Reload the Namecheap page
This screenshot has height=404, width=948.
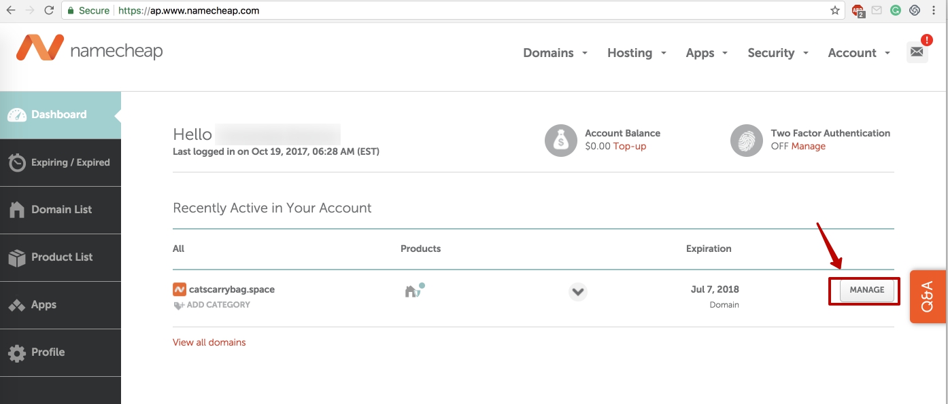coord(49,11)
